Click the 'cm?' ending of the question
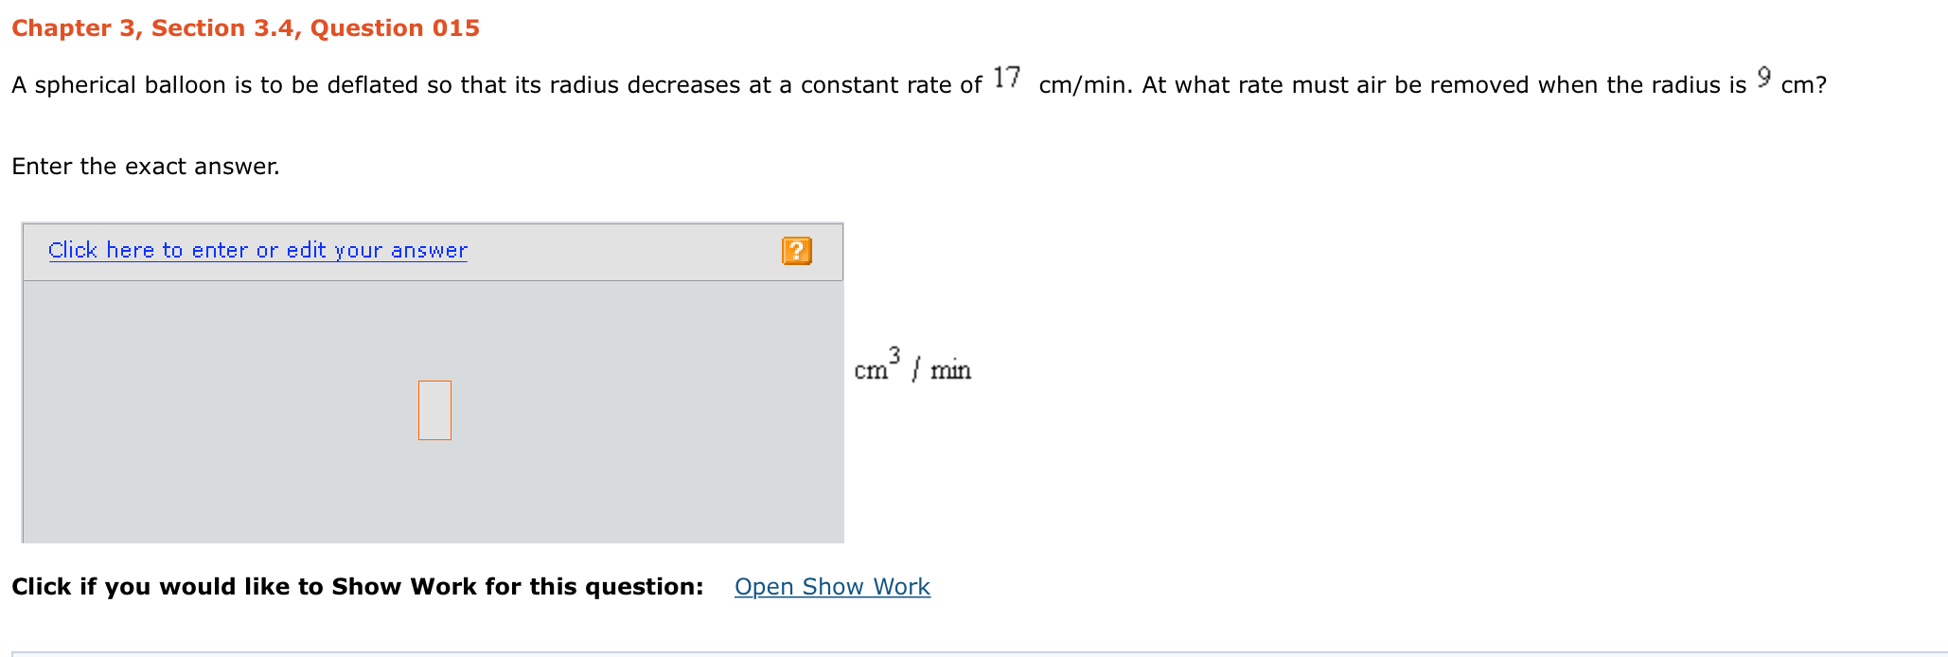The image size is (1948, 657). click(1804, 85)
